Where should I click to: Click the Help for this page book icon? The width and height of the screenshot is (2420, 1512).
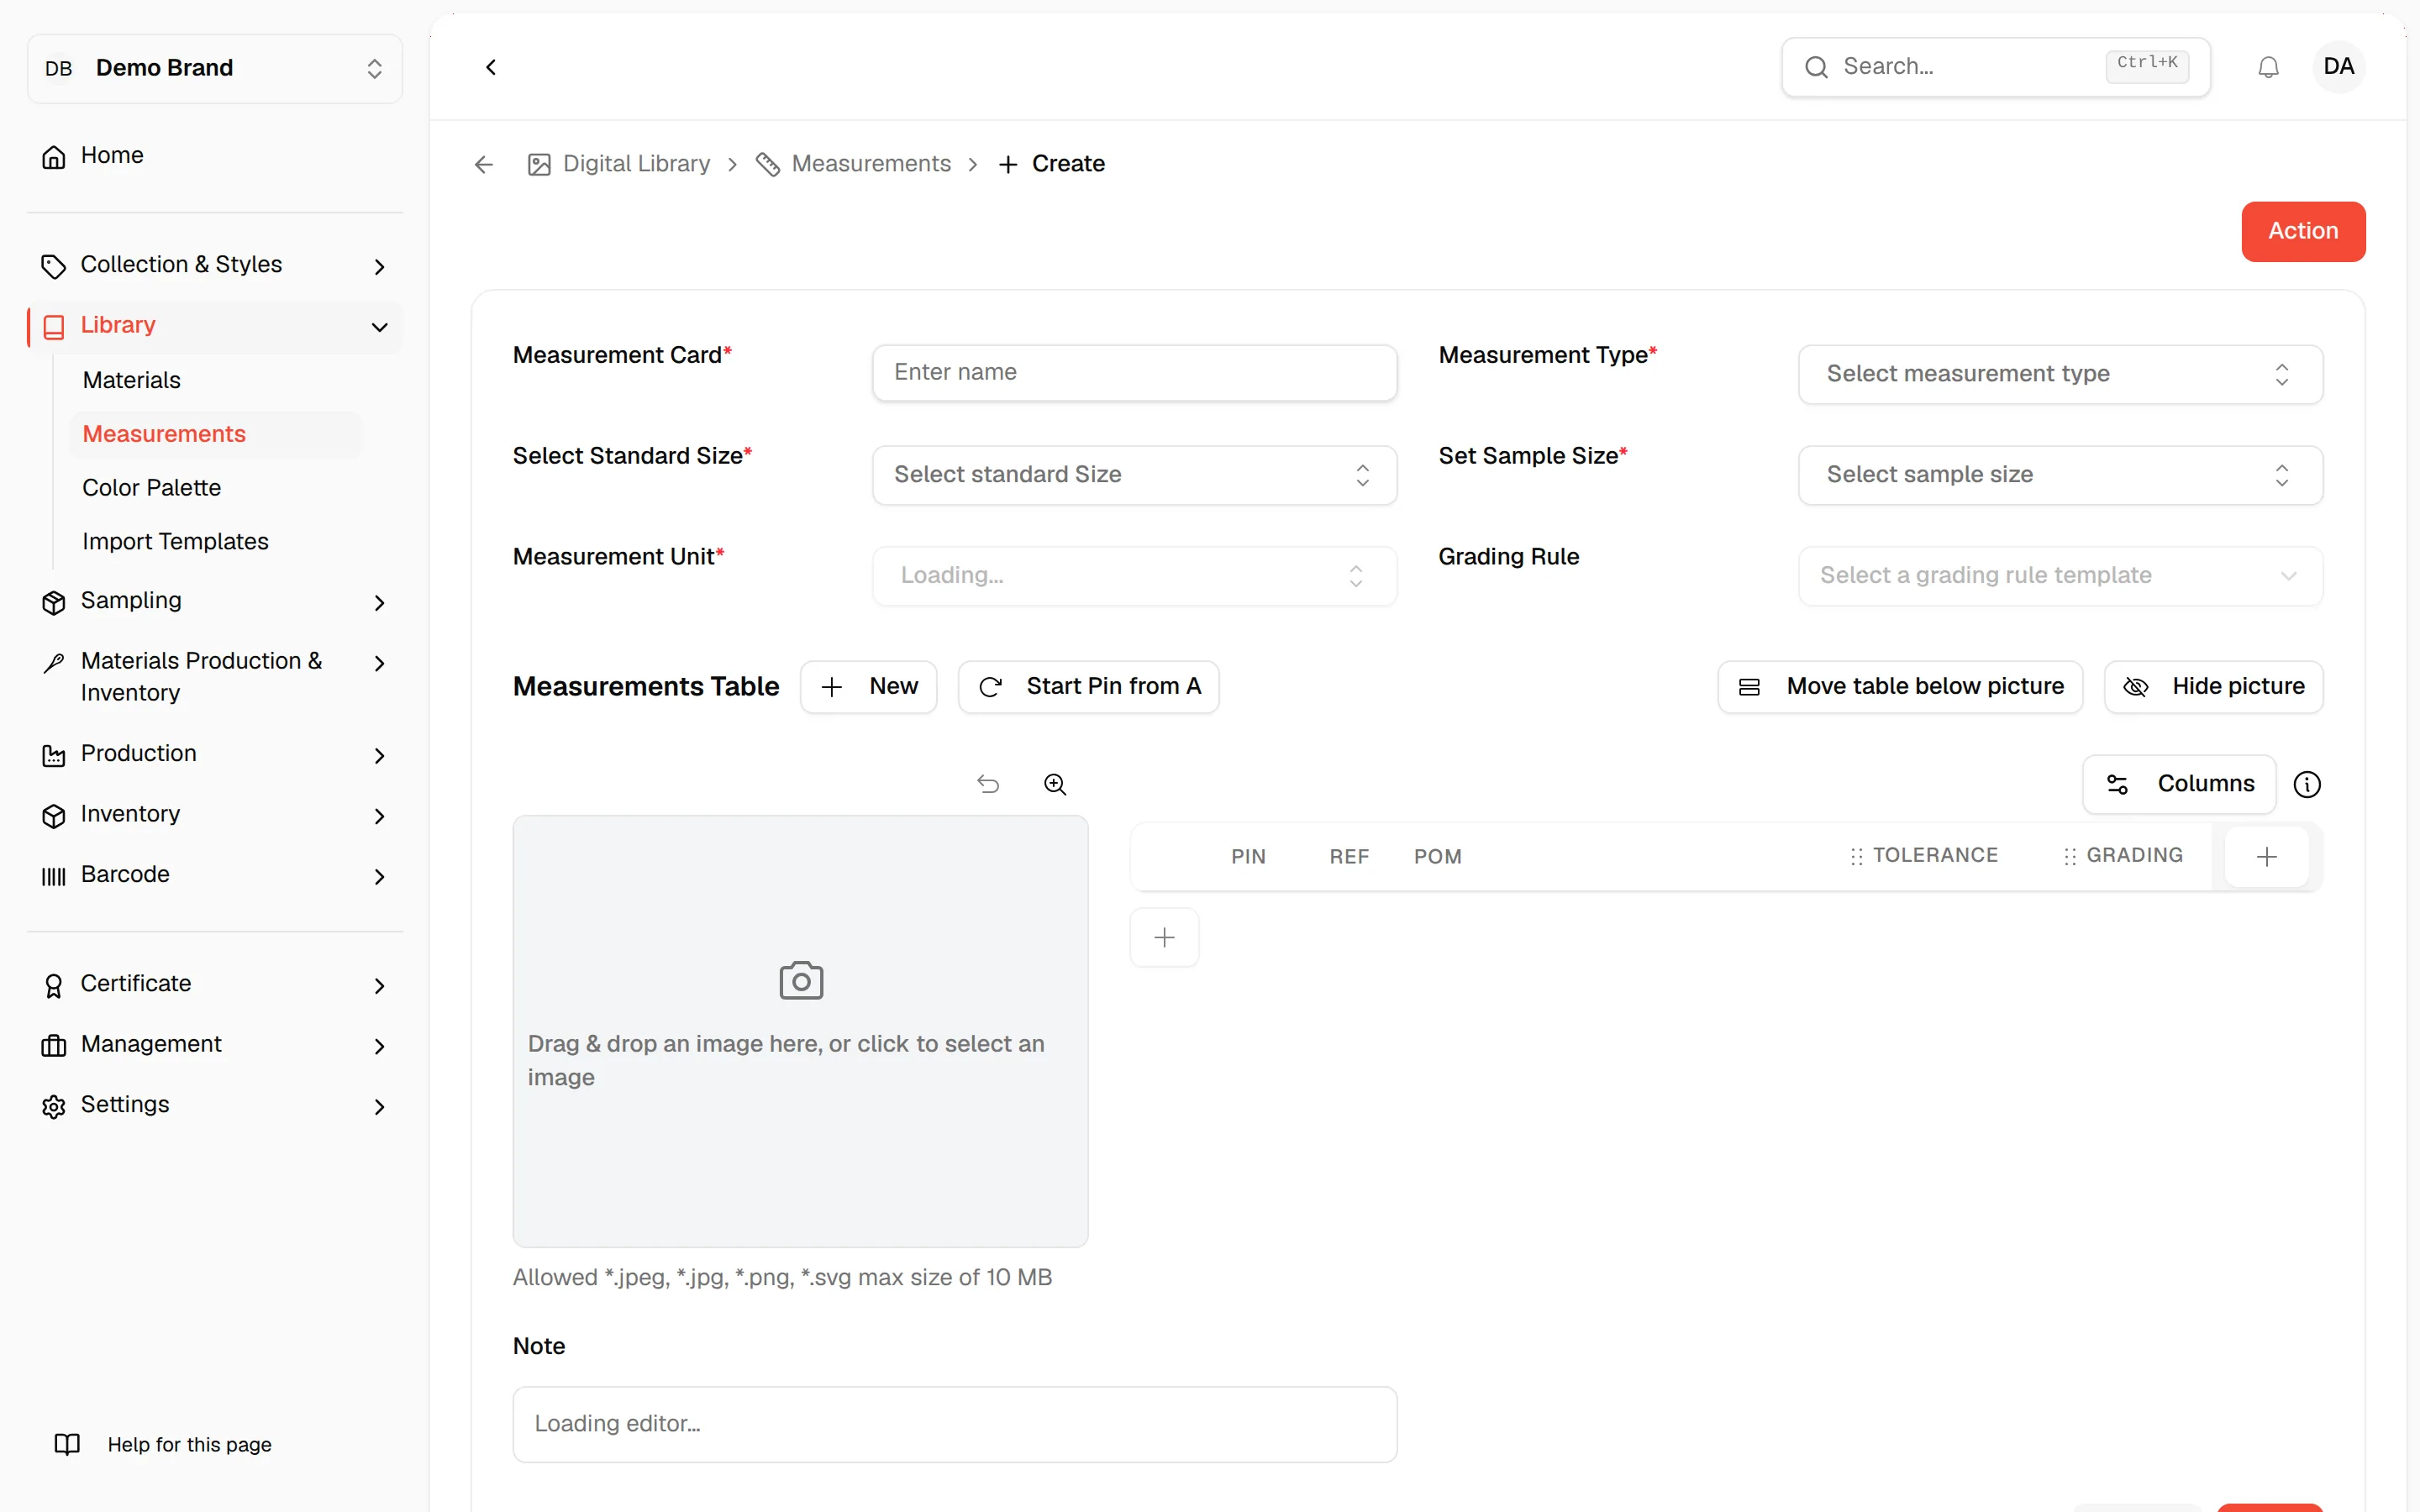pyautogui.click(x=67, y=1444)
